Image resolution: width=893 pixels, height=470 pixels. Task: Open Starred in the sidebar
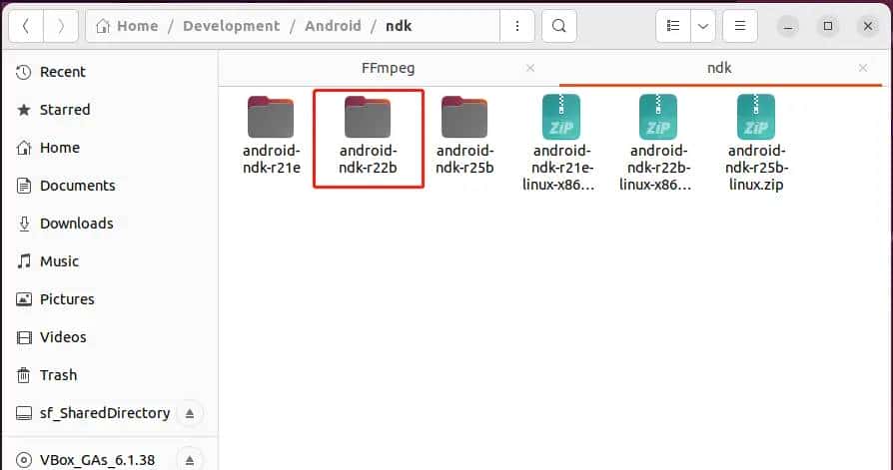point(109,110)
